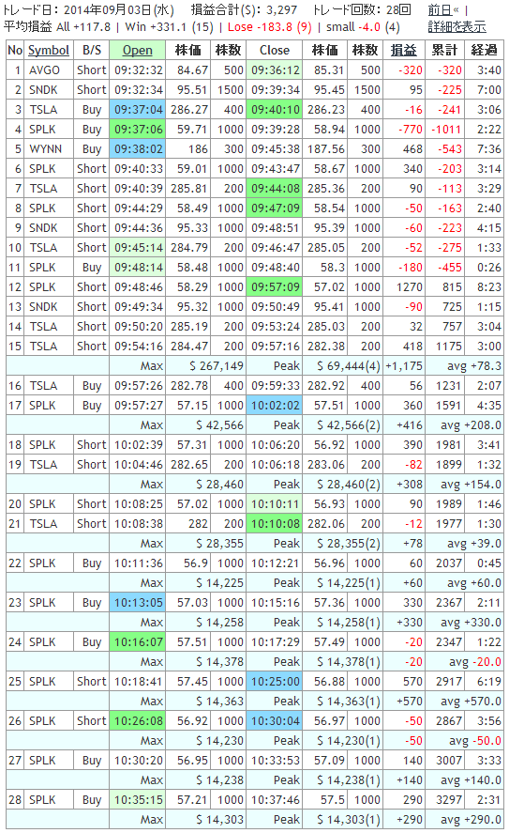
Task: Click the 損益合計($): 3,297 total
Action: (244, 10)
